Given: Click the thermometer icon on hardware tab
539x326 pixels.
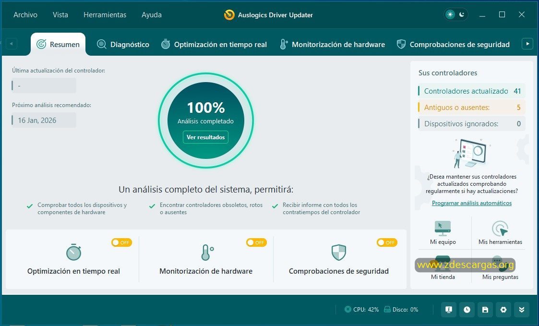Looking at the screenshot, I should pos(284,44).
